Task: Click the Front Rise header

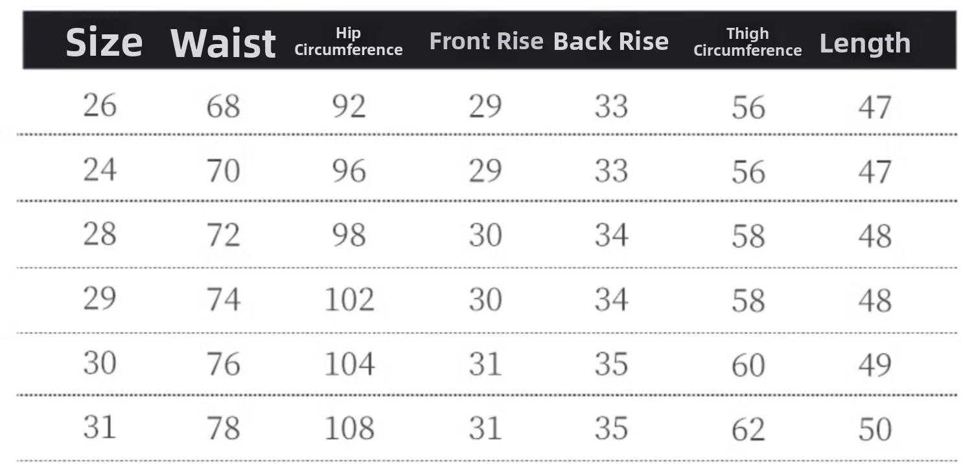Action: tap(486, 41)
